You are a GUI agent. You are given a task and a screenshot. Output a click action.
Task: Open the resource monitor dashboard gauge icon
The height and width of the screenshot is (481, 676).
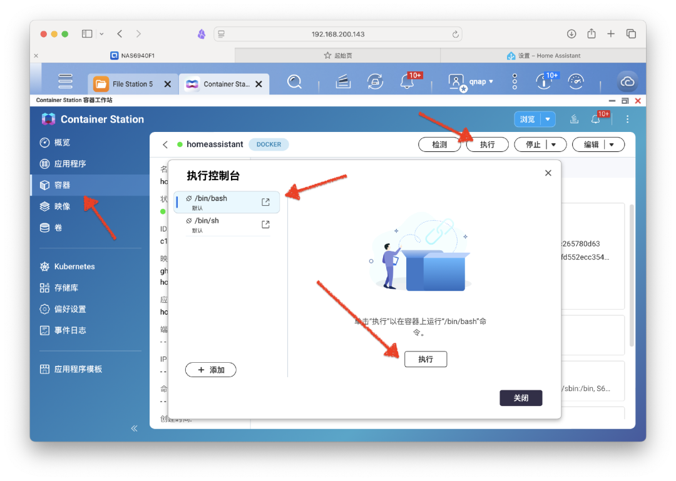[575, 82]
